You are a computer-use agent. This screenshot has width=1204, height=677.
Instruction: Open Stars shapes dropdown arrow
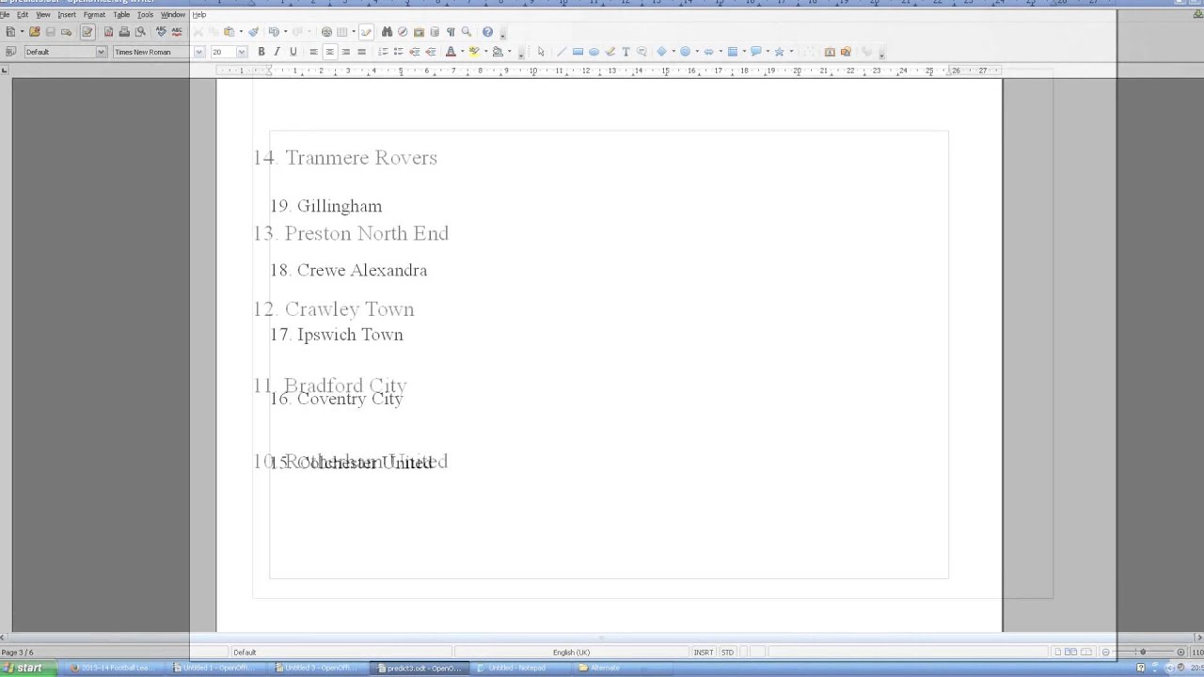[791, 52]
